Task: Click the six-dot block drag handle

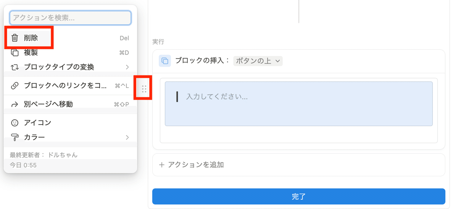Action: (144, 89)
